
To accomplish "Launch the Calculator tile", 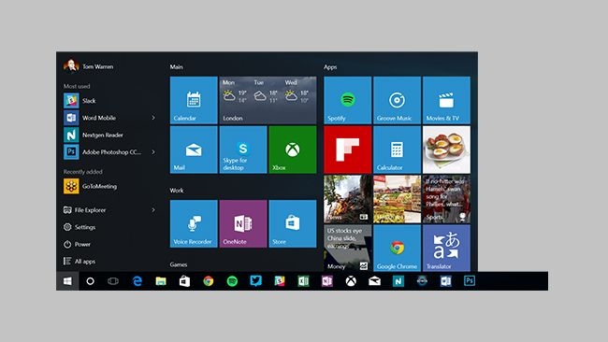I will point(397,150).
